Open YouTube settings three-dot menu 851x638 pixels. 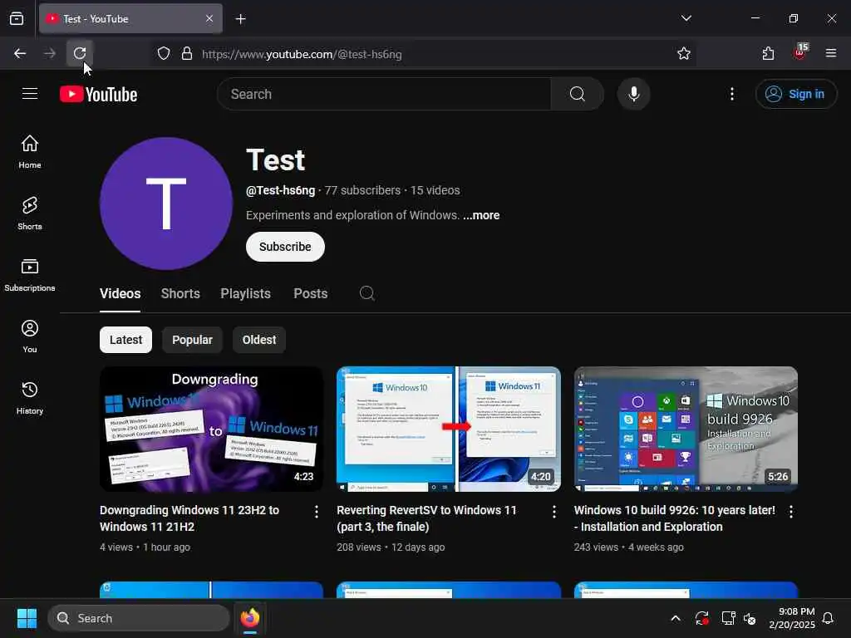[731, 94]
